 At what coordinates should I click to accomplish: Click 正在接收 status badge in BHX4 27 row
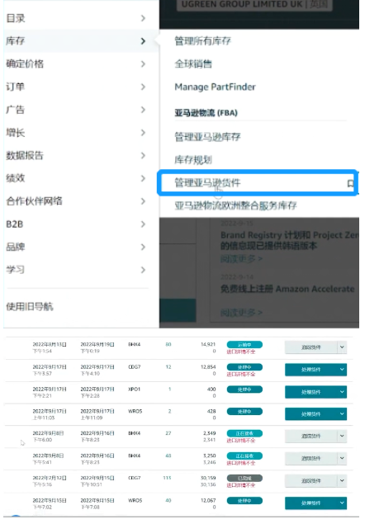244,433
